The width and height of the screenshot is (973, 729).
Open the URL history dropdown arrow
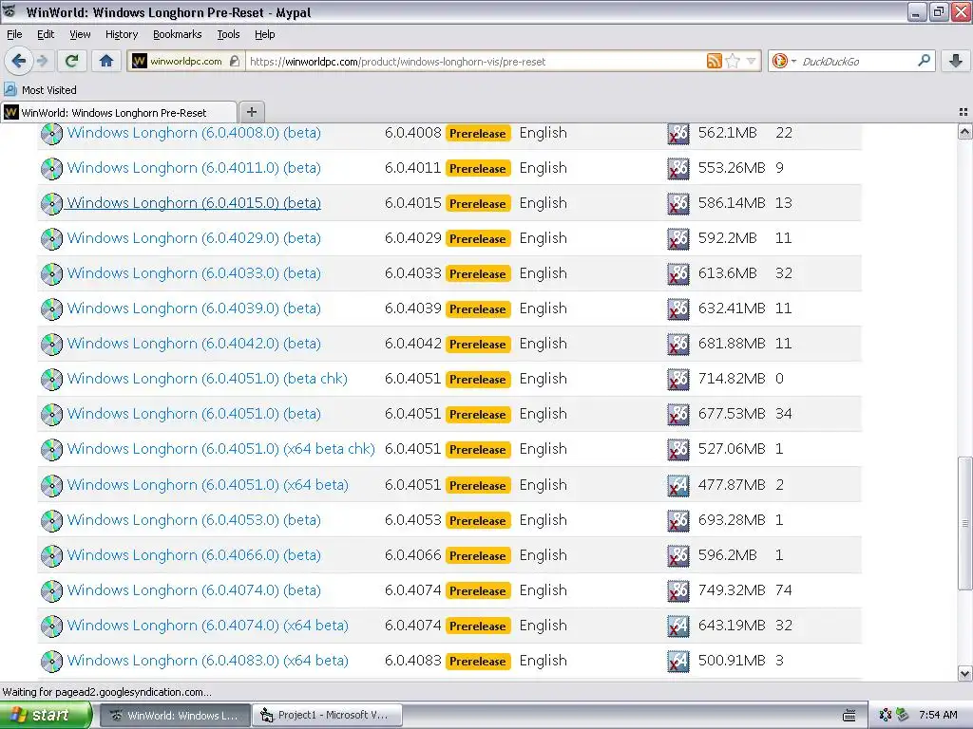click(x=752, y=61)
